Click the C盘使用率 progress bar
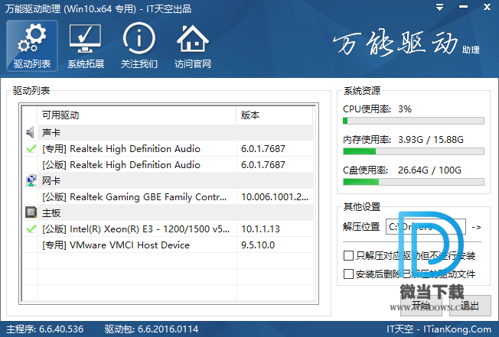 click(x=413, y=182)
